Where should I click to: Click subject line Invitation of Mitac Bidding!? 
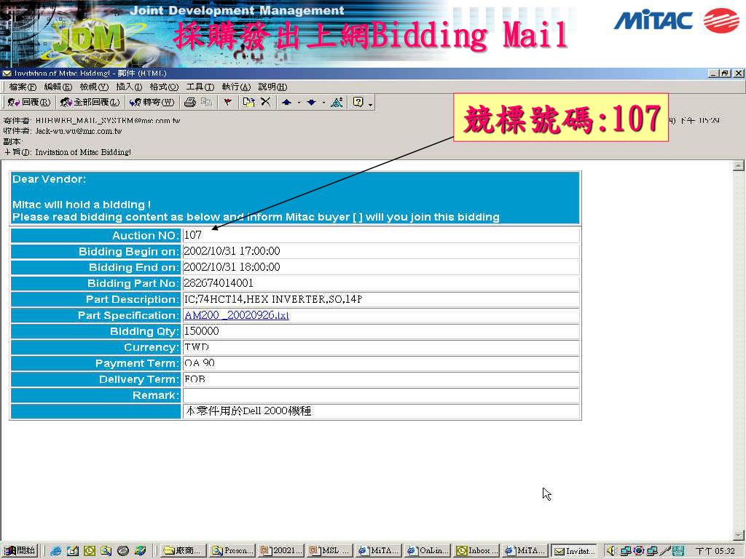coord(83,152)
